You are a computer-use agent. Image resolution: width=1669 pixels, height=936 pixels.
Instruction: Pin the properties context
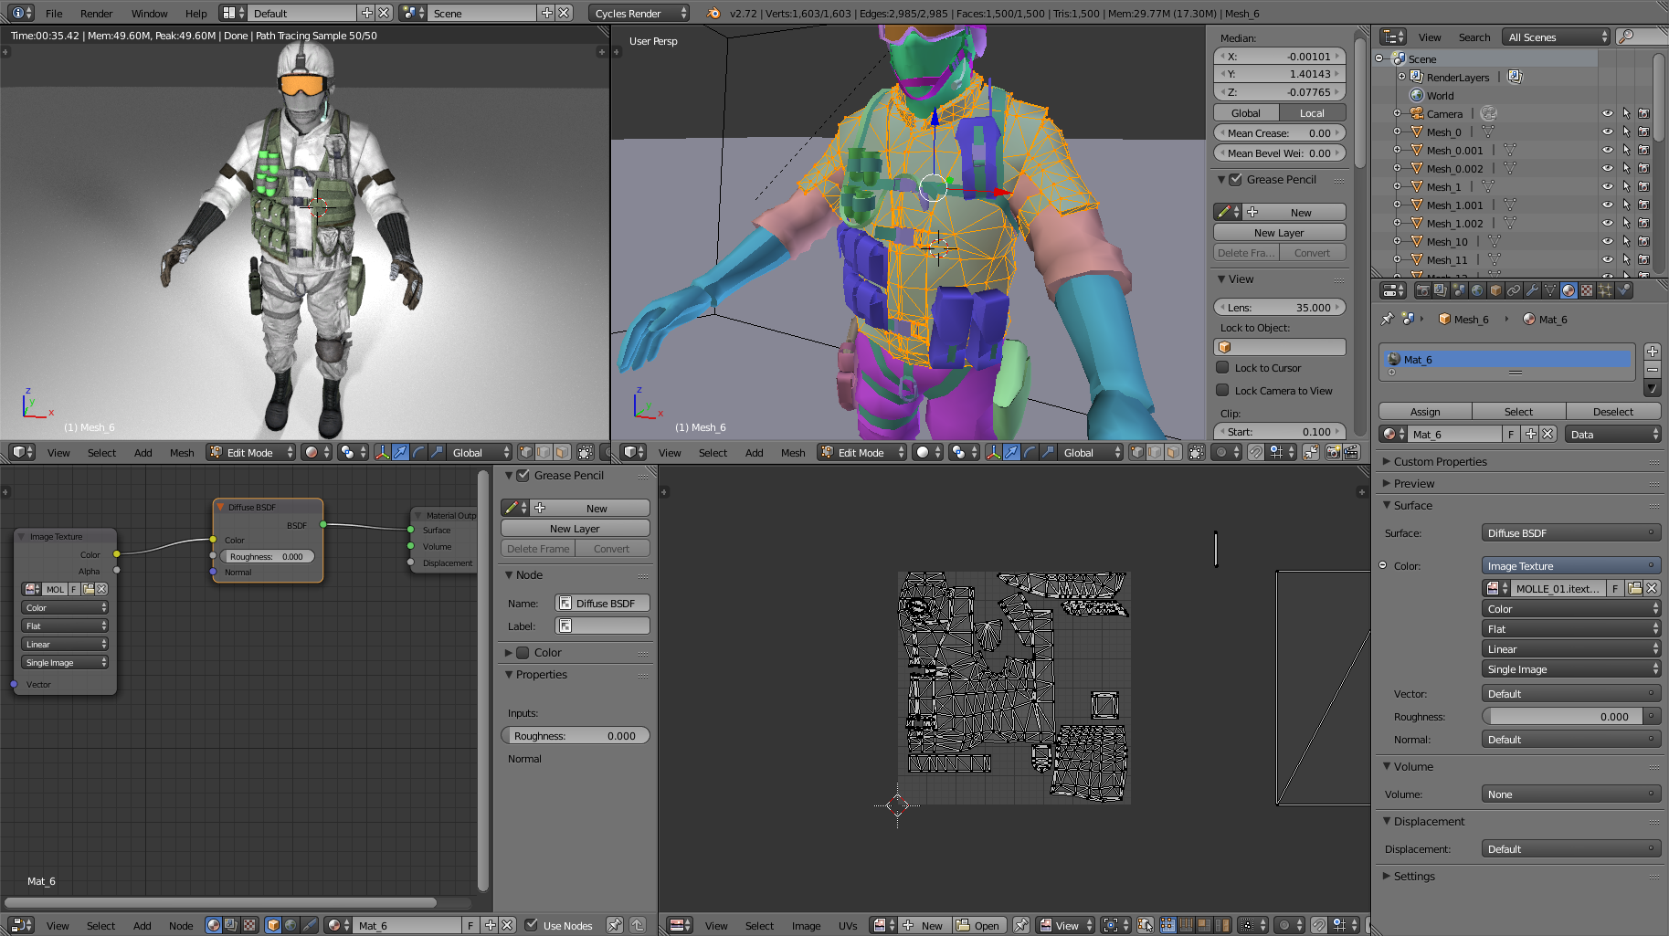[x=1387, y=319]
